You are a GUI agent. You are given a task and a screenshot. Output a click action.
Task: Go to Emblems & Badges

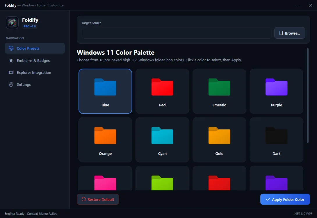(x=35, y=60)
